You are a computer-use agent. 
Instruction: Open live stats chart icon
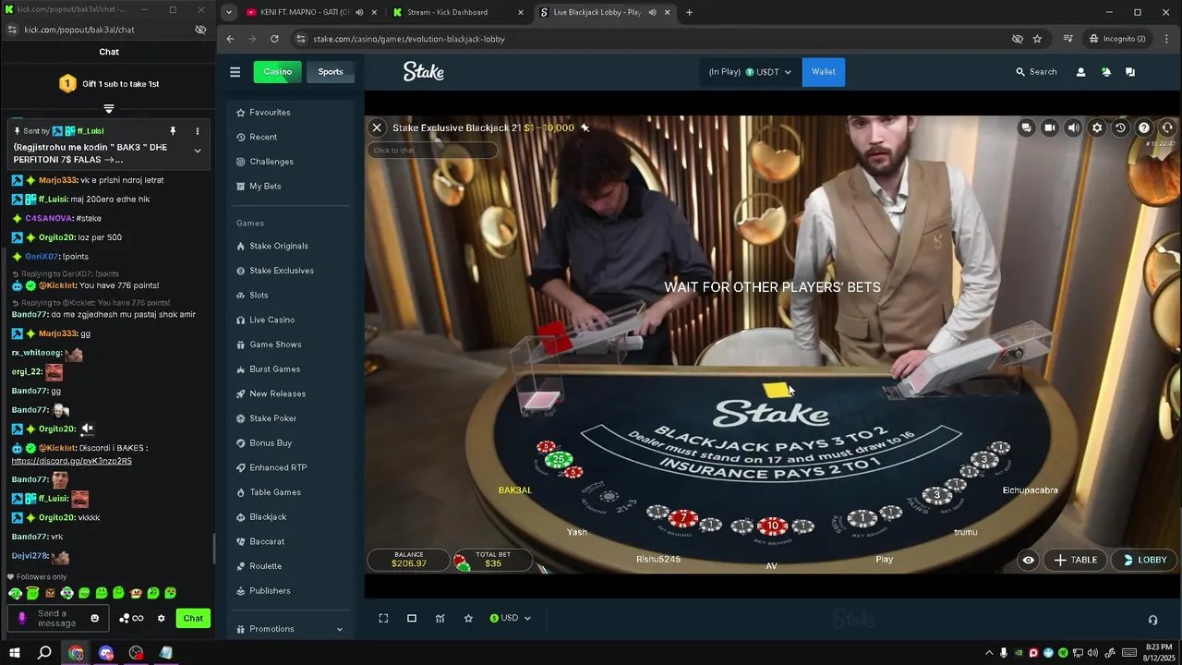click(x=440, y=619)
